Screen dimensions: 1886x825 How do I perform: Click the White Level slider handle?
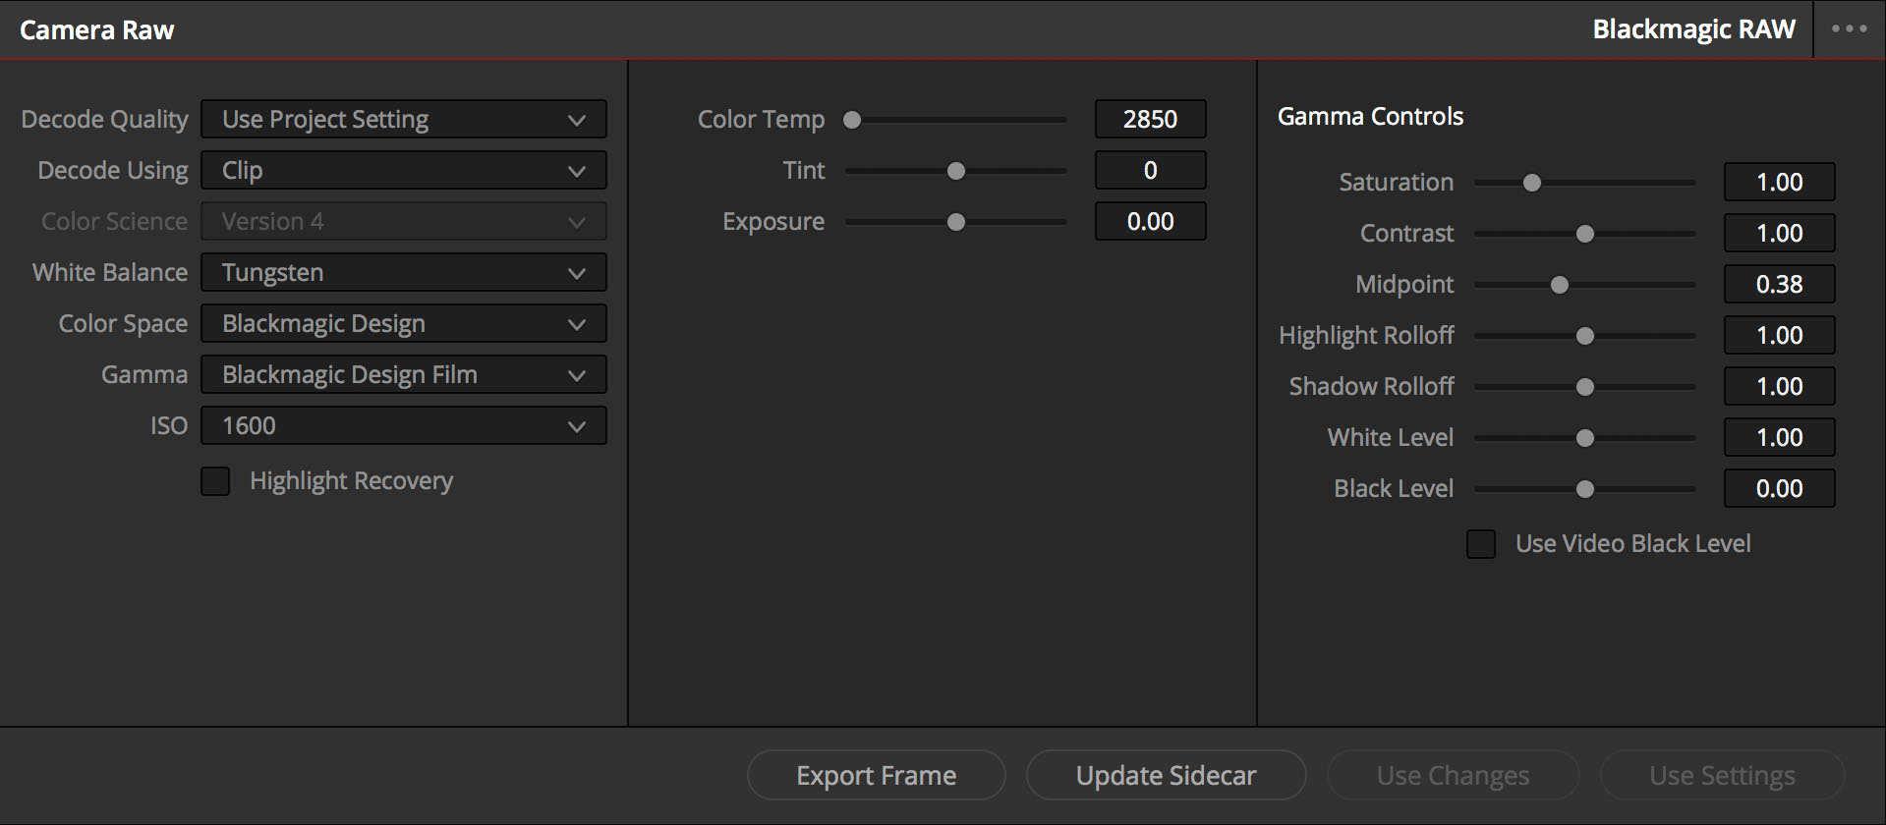1585,438
